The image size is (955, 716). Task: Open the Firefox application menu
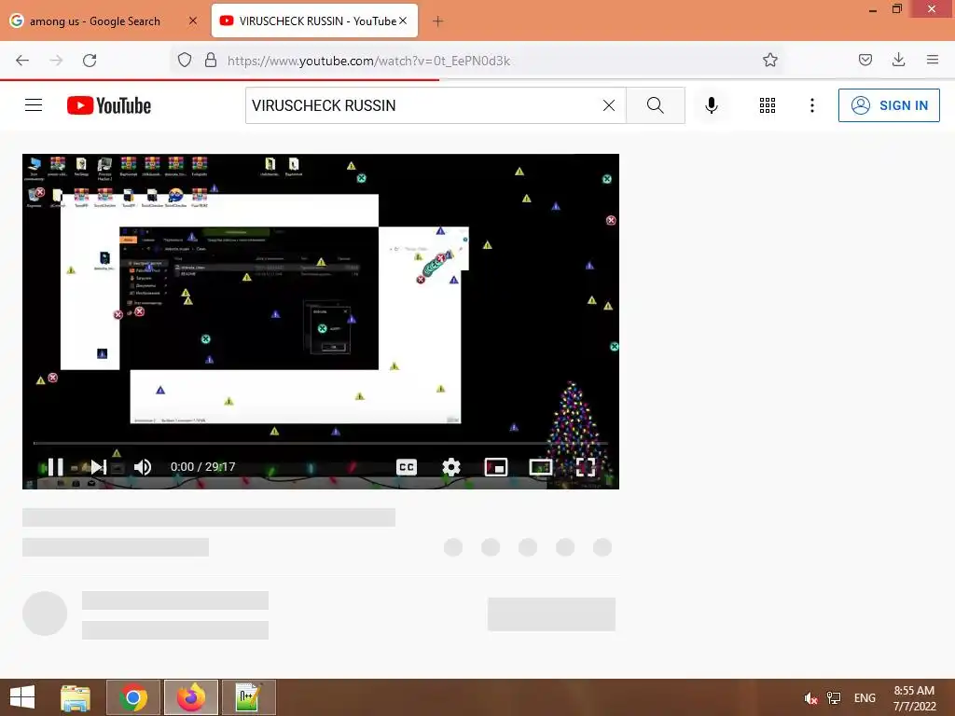(932, 60)
